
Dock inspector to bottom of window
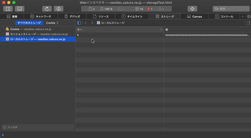pyautogui.click(x=20, y=9)
